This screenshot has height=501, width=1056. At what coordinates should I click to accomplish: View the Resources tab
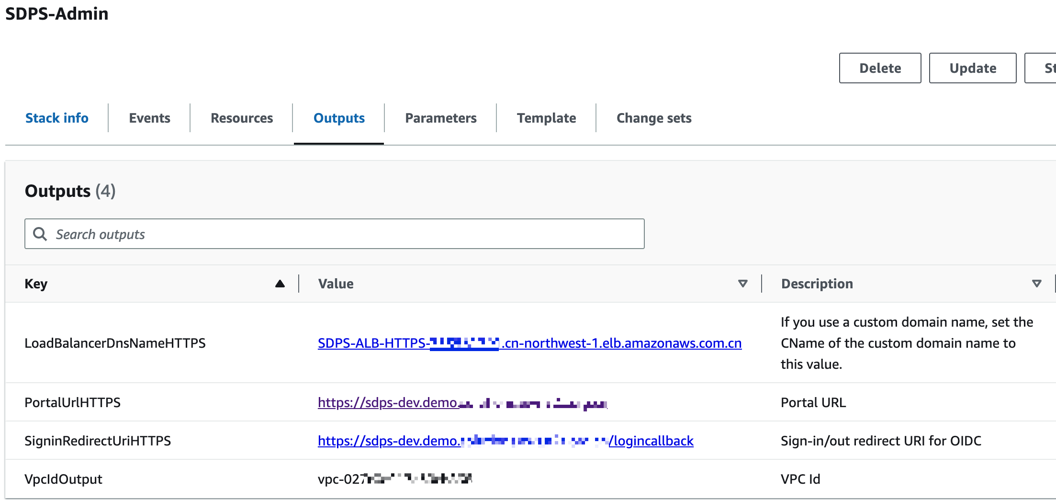tap(241, 118)
